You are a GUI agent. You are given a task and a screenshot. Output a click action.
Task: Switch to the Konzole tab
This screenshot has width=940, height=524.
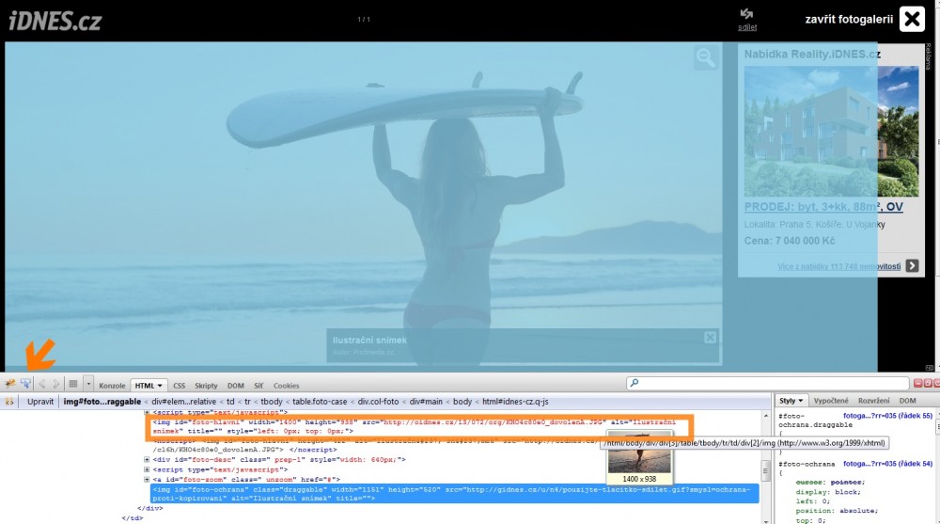[112, 386]
